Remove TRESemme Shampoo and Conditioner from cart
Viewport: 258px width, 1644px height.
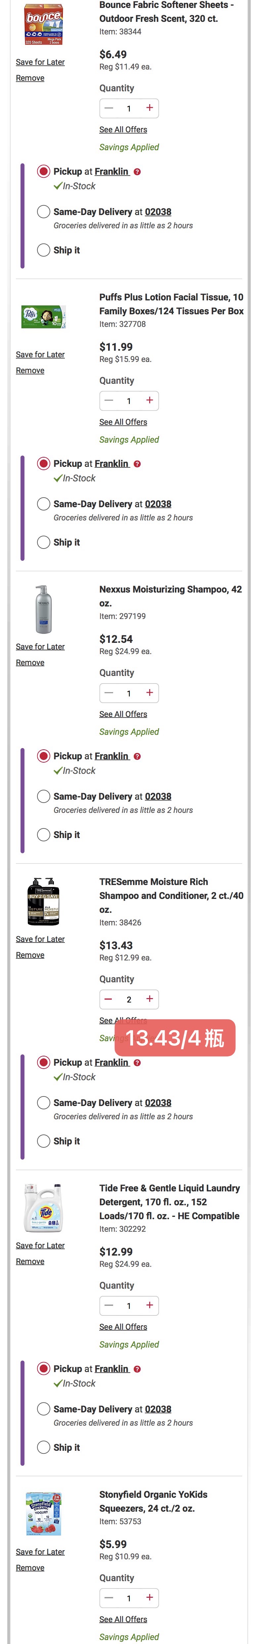30,955
